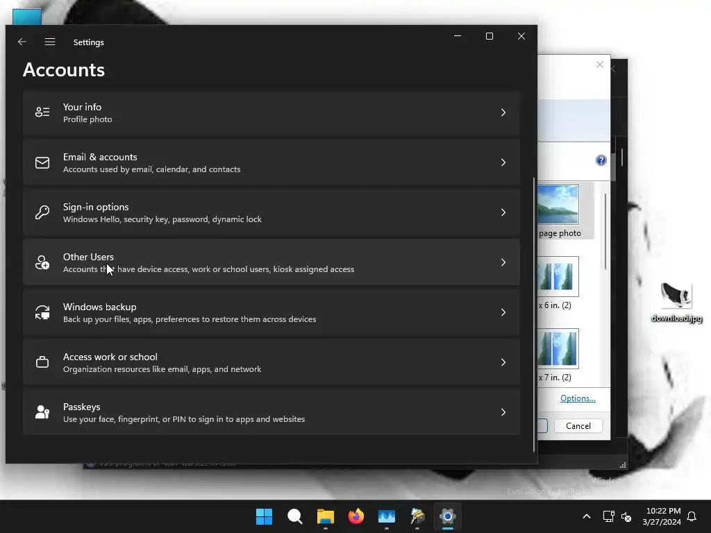Click the Email & accounts envelope icon

[x=42, y=162]
